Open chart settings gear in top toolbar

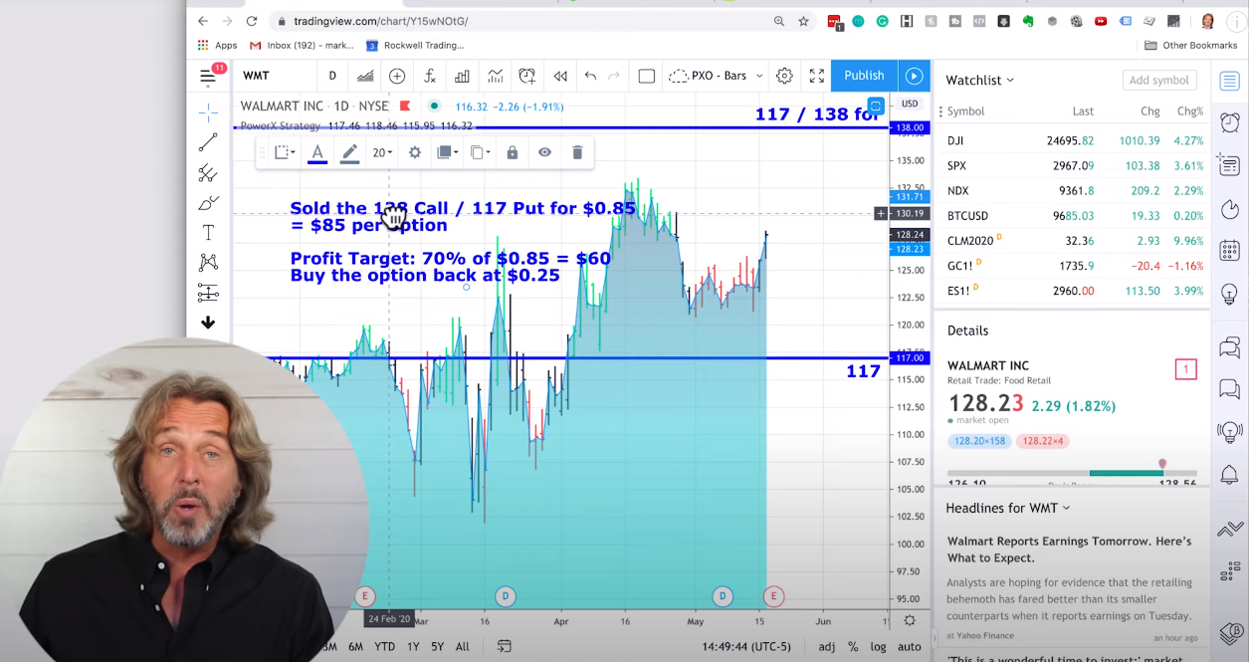(784, 76)
